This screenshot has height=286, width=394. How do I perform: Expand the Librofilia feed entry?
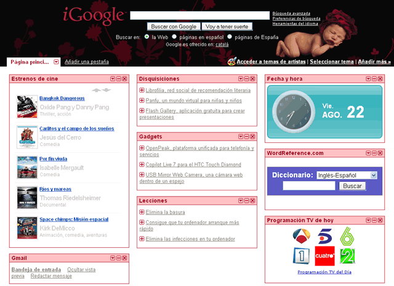click(x=142, y=90)
